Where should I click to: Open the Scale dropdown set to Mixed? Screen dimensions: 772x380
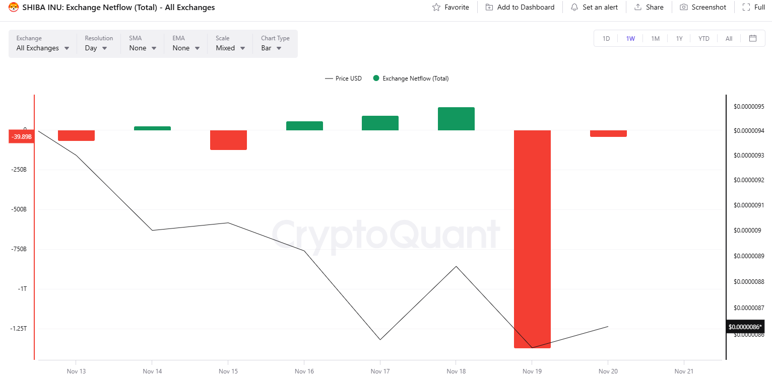(x=231, y=44)
